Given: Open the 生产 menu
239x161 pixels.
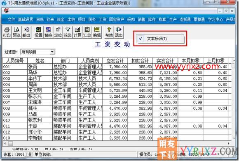Looking at the screenshot, I should (x=173, y=19).
